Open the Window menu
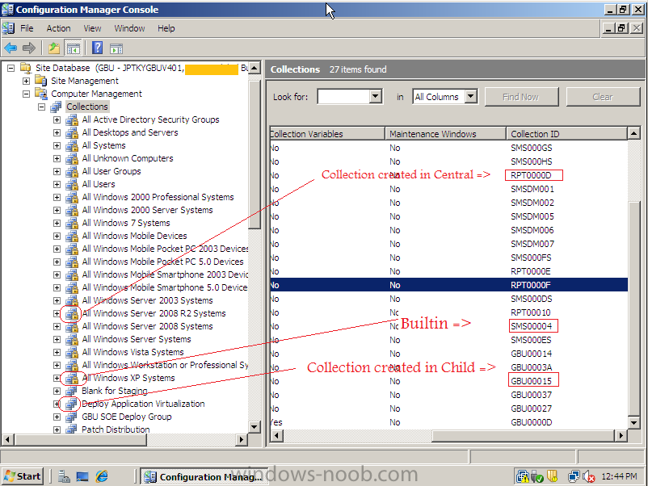648x486 pixels. pos(129,28)
